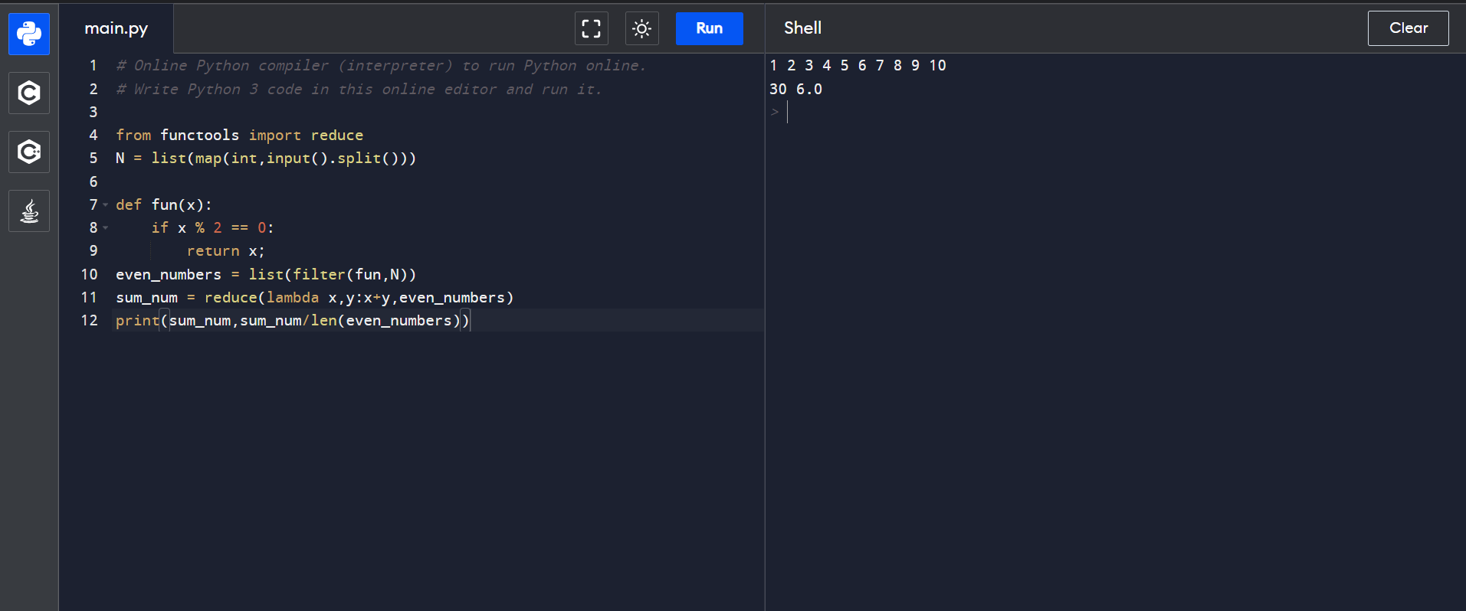Click the N = list(map...) line
Image resolution: width=1466 pixels, height=611 pixels.
[265, 158]
